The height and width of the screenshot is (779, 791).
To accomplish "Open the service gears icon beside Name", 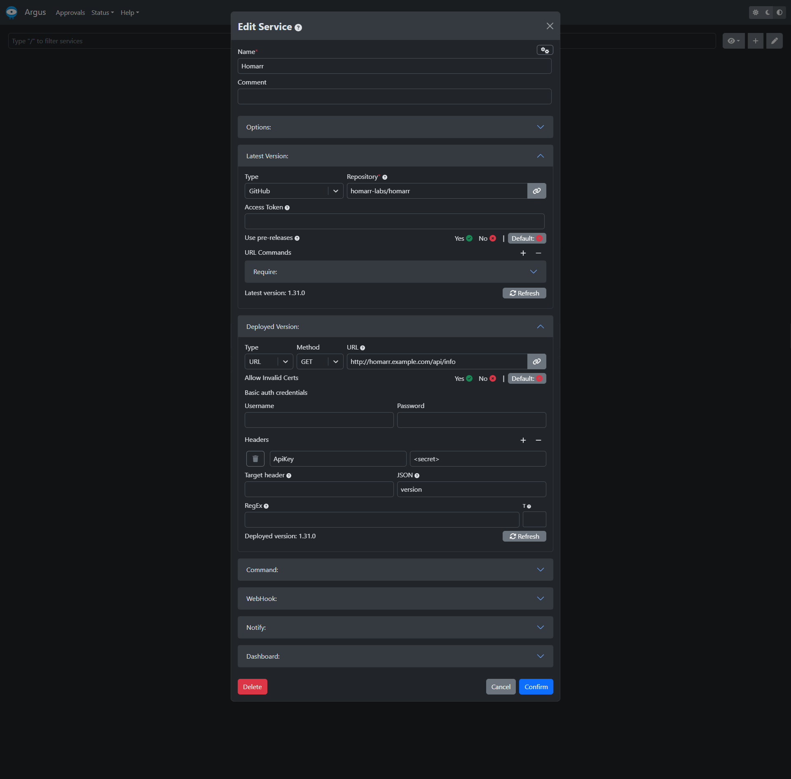I will pos(545,50).
